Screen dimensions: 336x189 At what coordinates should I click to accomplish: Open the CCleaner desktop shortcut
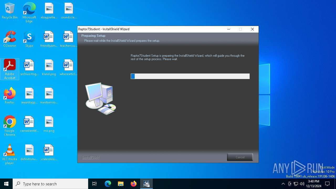(10, 39)
